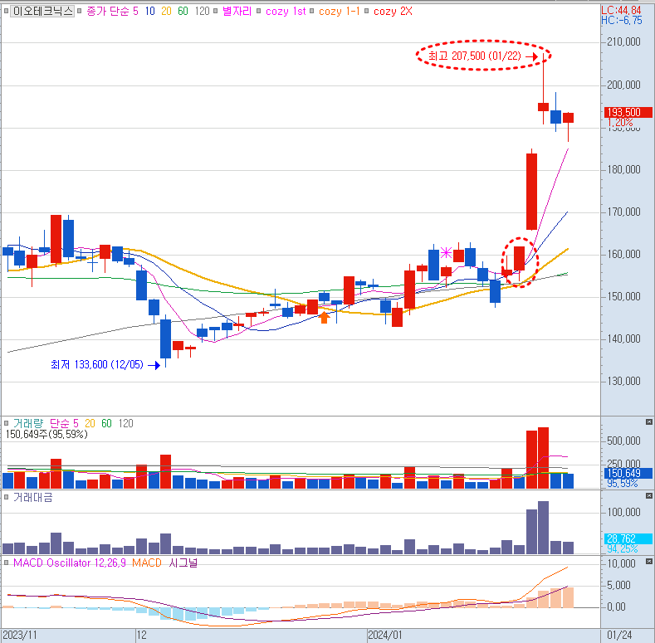Click the blue 150,649 volume tag
The height and width of the screenshot is (643, 655).
pyautogui.click(x=628, y=473)
